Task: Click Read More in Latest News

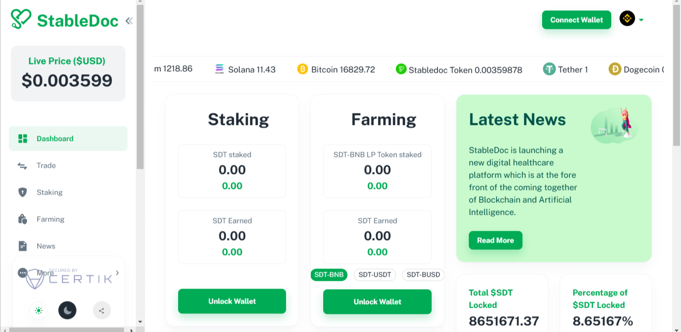Action: tap(495, 241)
